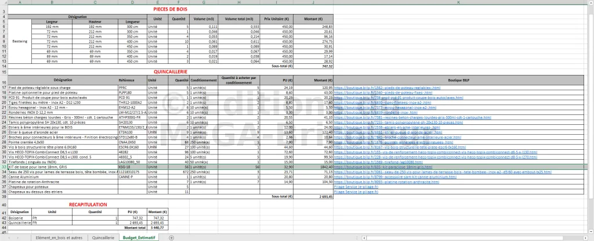This screenshot has height=241, width=594.
Task: Open the Elément_en_bois et autres sheet tab
Action: click(59, 238)
